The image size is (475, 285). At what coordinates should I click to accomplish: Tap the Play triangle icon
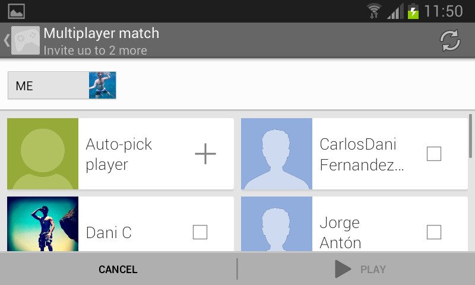pos(343,269)
